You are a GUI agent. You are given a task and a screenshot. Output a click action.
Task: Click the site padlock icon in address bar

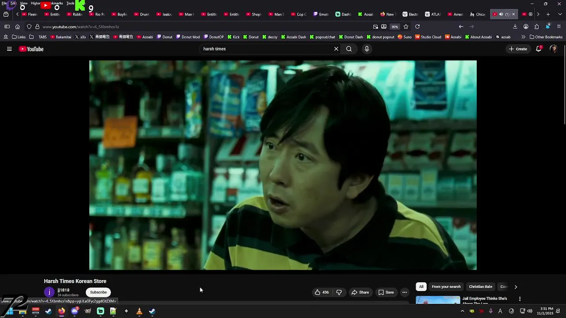[x=37, y=26]
